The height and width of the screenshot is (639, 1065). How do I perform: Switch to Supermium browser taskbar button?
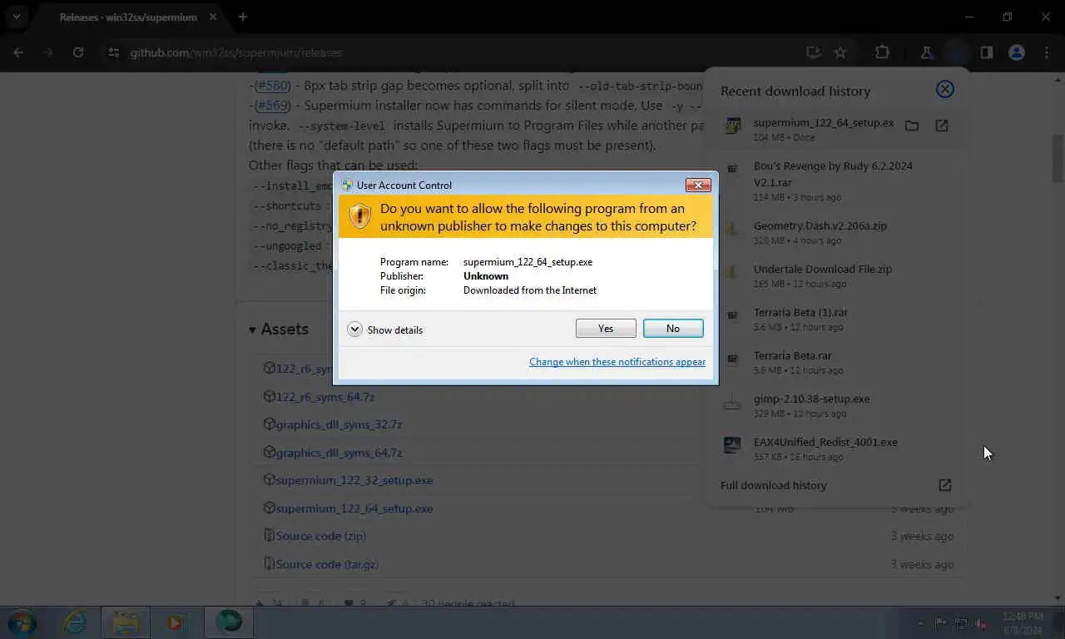click(228, 622)
